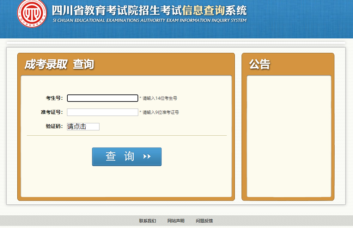Viewport: 353px width, 228px height.
Task: Click the red Sichuan Education Examinations logo
Action: coord(32,14)
